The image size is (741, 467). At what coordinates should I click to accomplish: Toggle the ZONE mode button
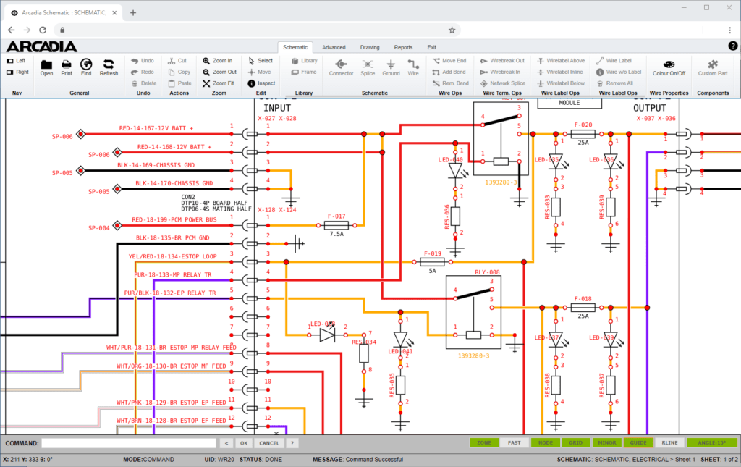click(483, 443)
